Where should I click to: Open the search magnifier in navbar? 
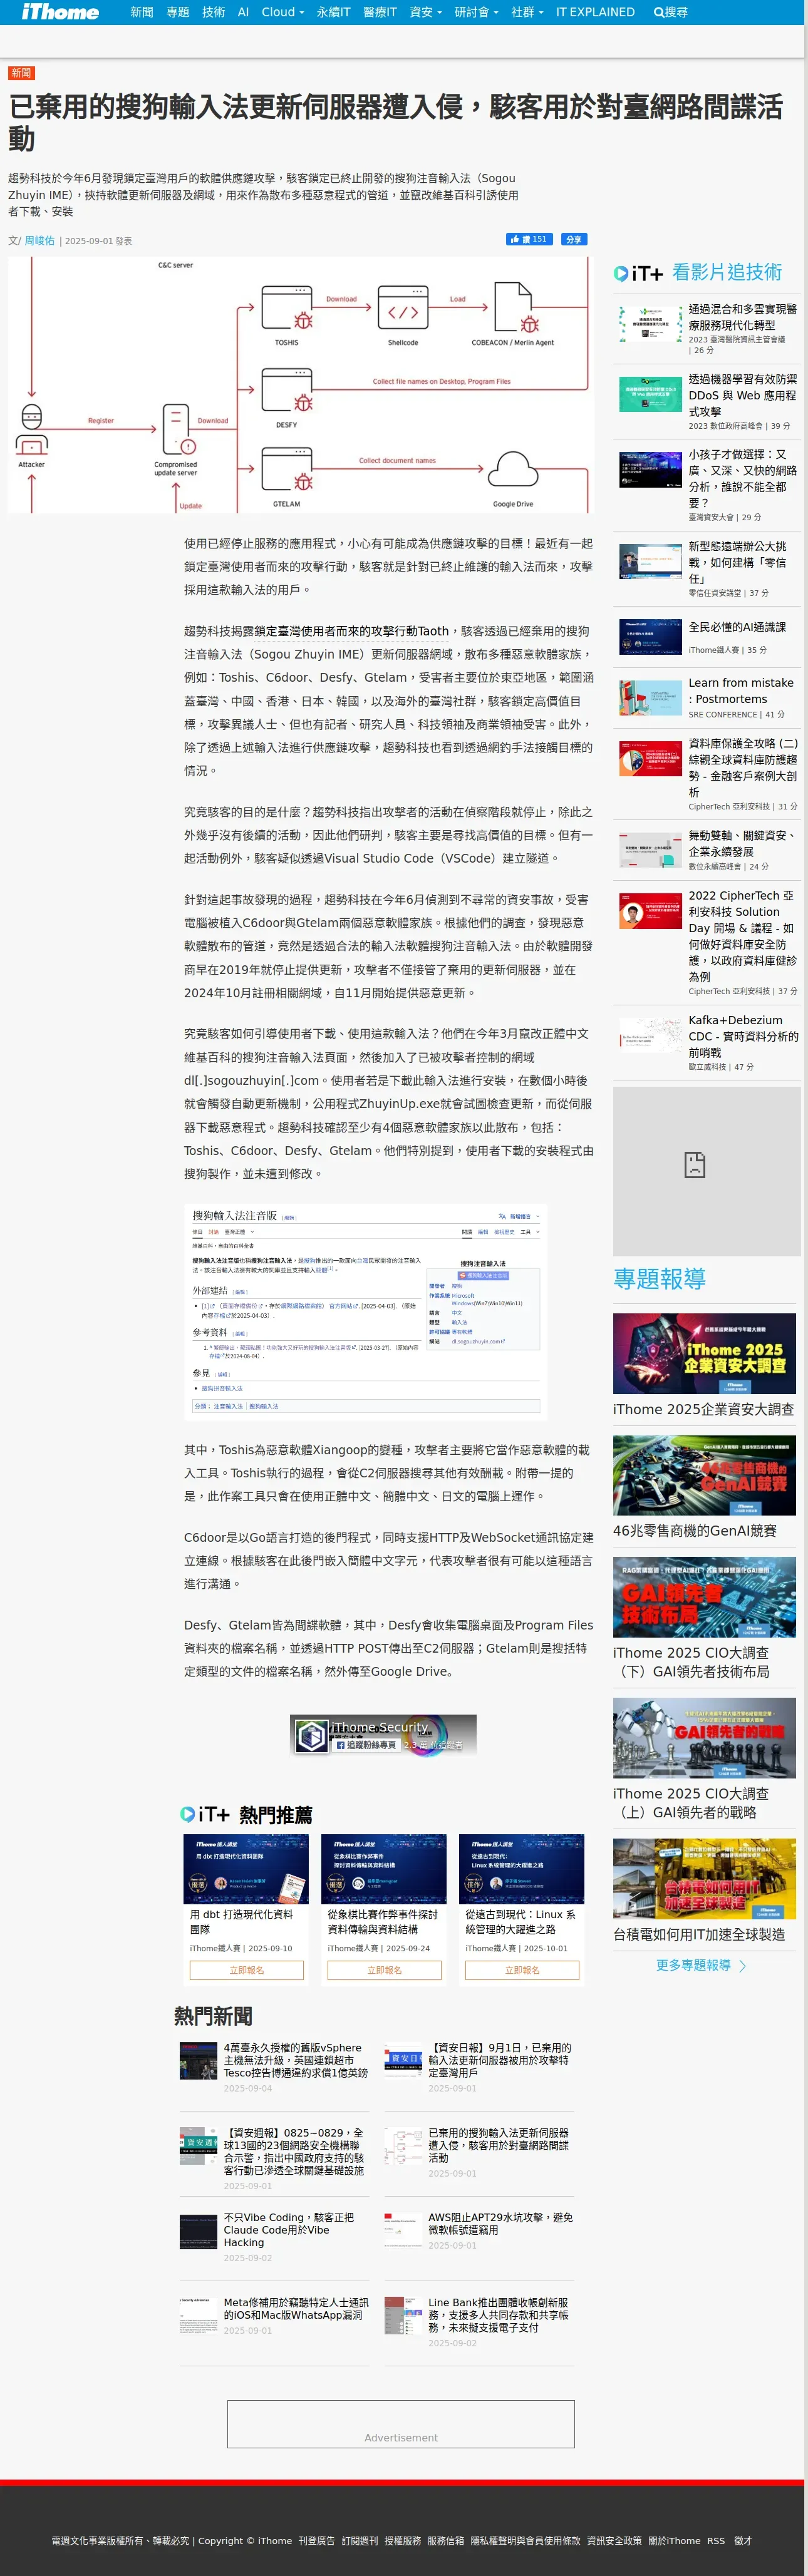point(670,12)
